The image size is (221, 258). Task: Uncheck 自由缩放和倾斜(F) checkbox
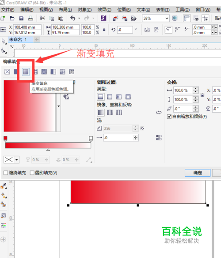tap(169, 117)
